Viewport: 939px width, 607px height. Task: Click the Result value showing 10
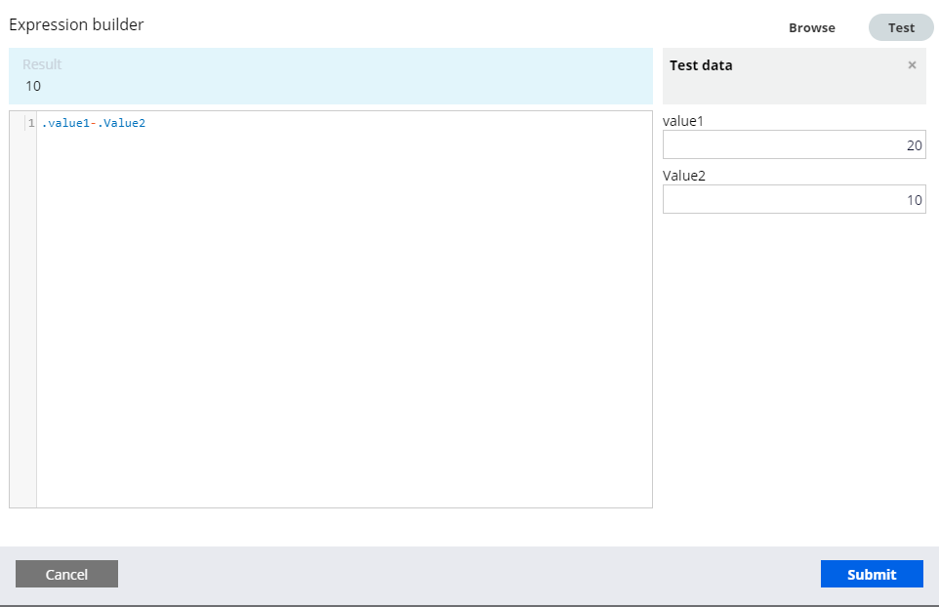click(34, 86)
